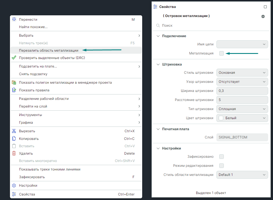Click the green DRC check icon

tap(14, 58)
